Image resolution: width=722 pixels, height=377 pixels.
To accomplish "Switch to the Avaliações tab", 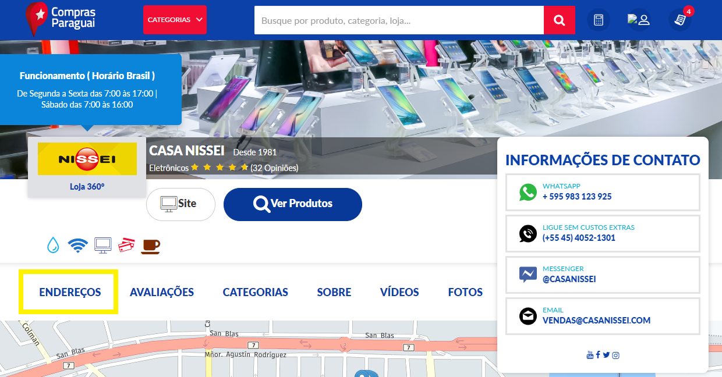I will (162, 292).
